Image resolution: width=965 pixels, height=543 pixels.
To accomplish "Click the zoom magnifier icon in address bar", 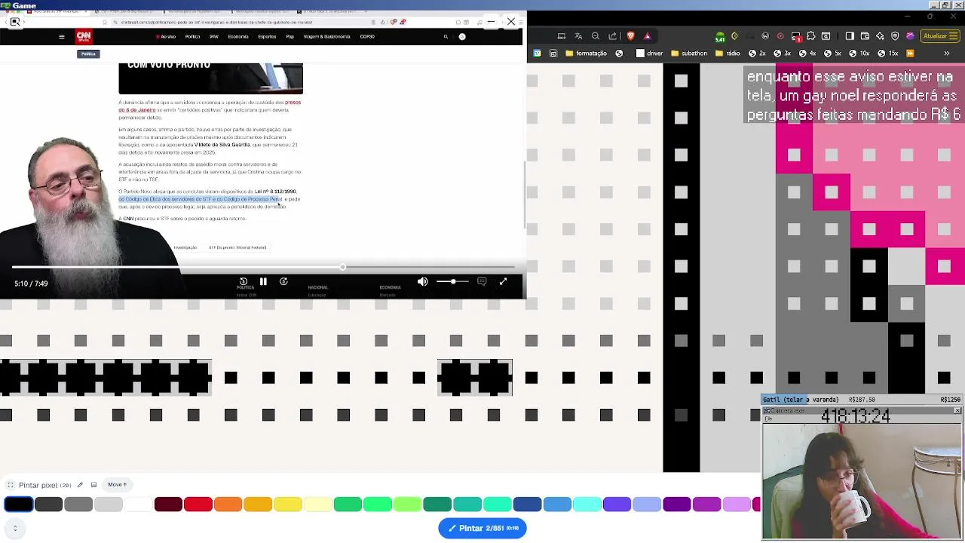I will (x=596, y=35).
